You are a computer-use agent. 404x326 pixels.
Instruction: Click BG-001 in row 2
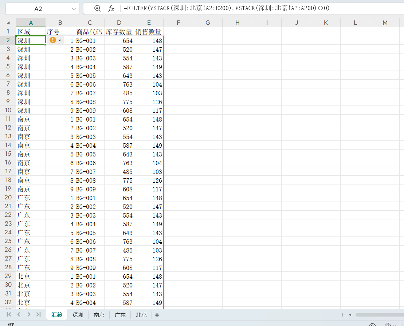(x=90, y=41)
